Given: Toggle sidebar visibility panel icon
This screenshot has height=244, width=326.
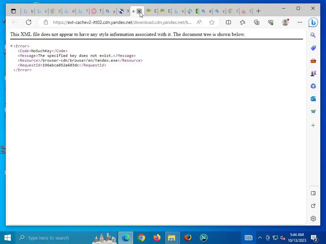Looking at the screenshot, I should click(313, 193).
